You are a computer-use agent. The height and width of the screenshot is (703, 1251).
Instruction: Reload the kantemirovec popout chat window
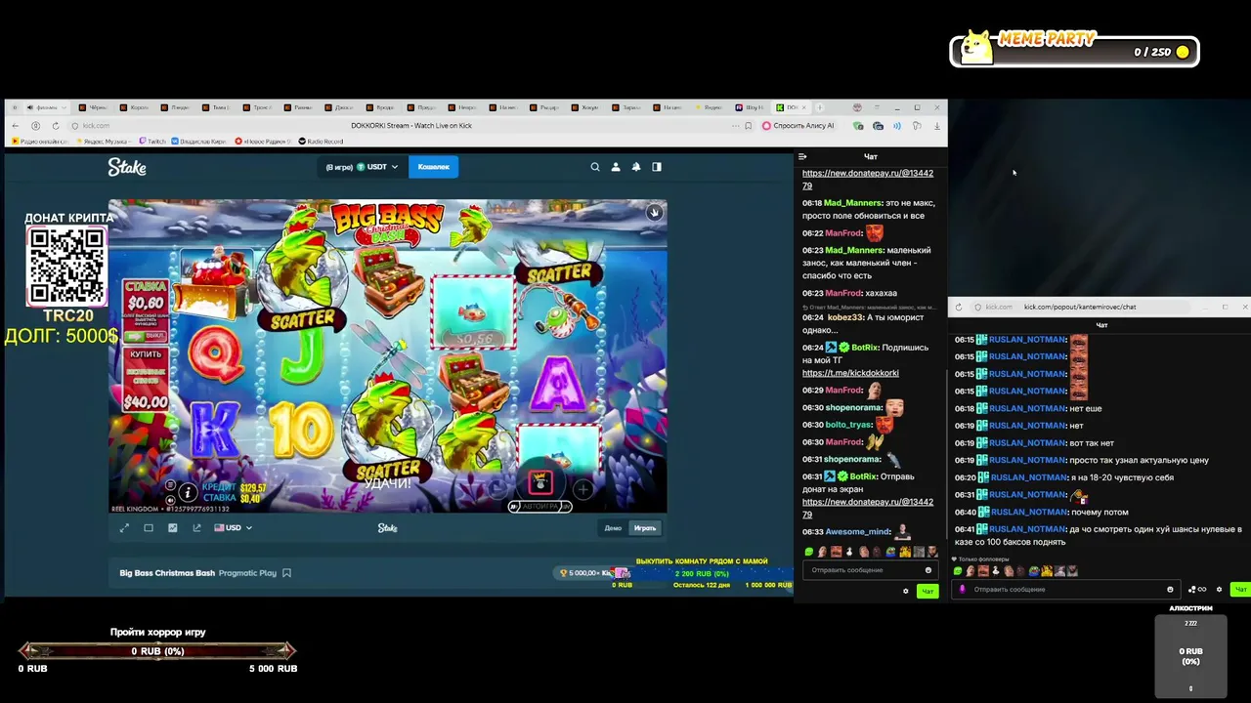coord(958,307)
